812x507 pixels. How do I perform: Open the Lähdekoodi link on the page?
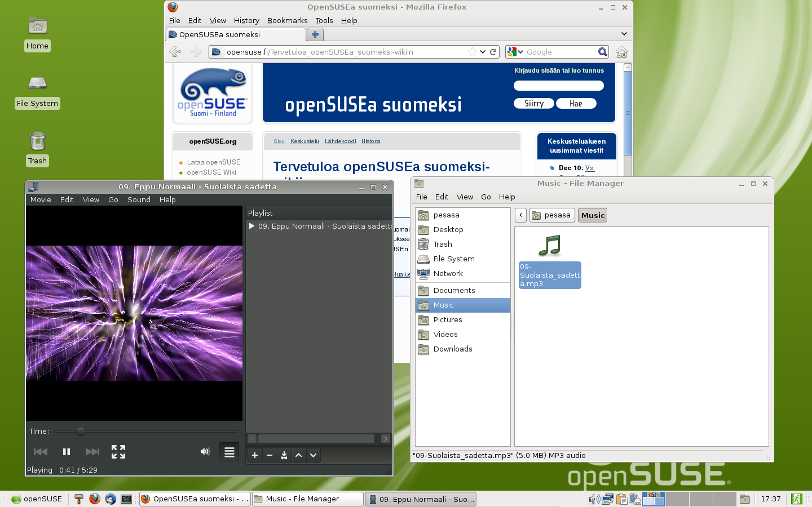[x=340, y=141]
